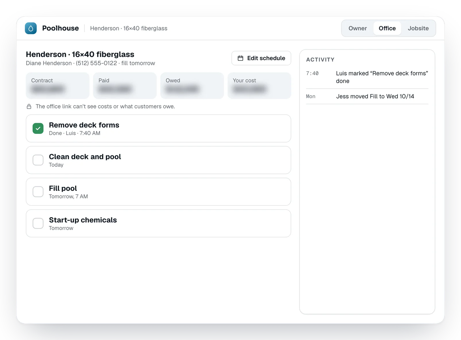Select the Paid summary card
Image resolution: width=461 pixels, height=340 pixels.
click(125, 86)
